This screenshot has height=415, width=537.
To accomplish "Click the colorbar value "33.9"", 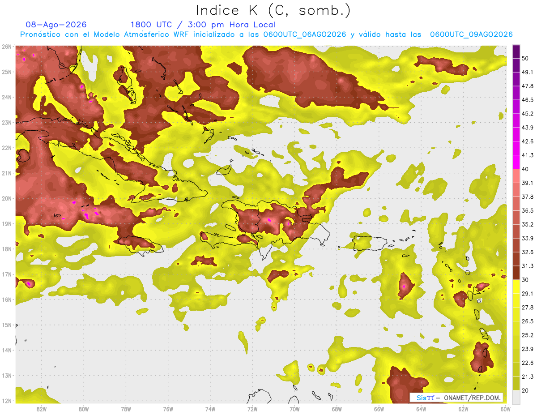I will (x=528, y=238).
